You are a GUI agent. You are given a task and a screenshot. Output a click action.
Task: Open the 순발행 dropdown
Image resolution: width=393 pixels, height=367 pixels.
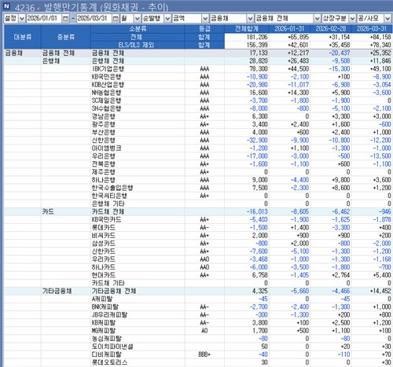(167, 18)
